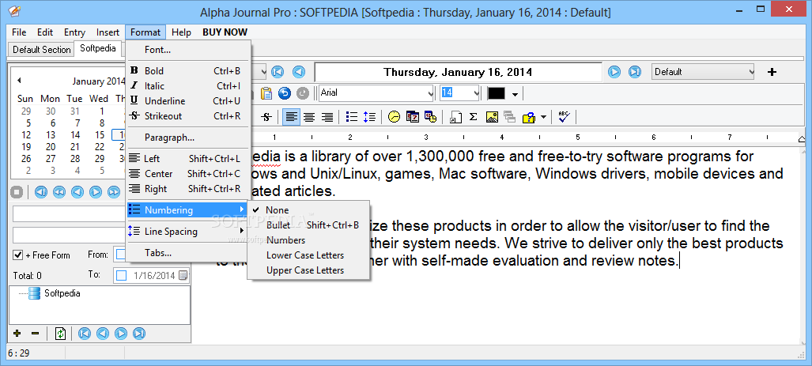Insert current time with the clock icon
812x366 pixels.
coord(394,117)
